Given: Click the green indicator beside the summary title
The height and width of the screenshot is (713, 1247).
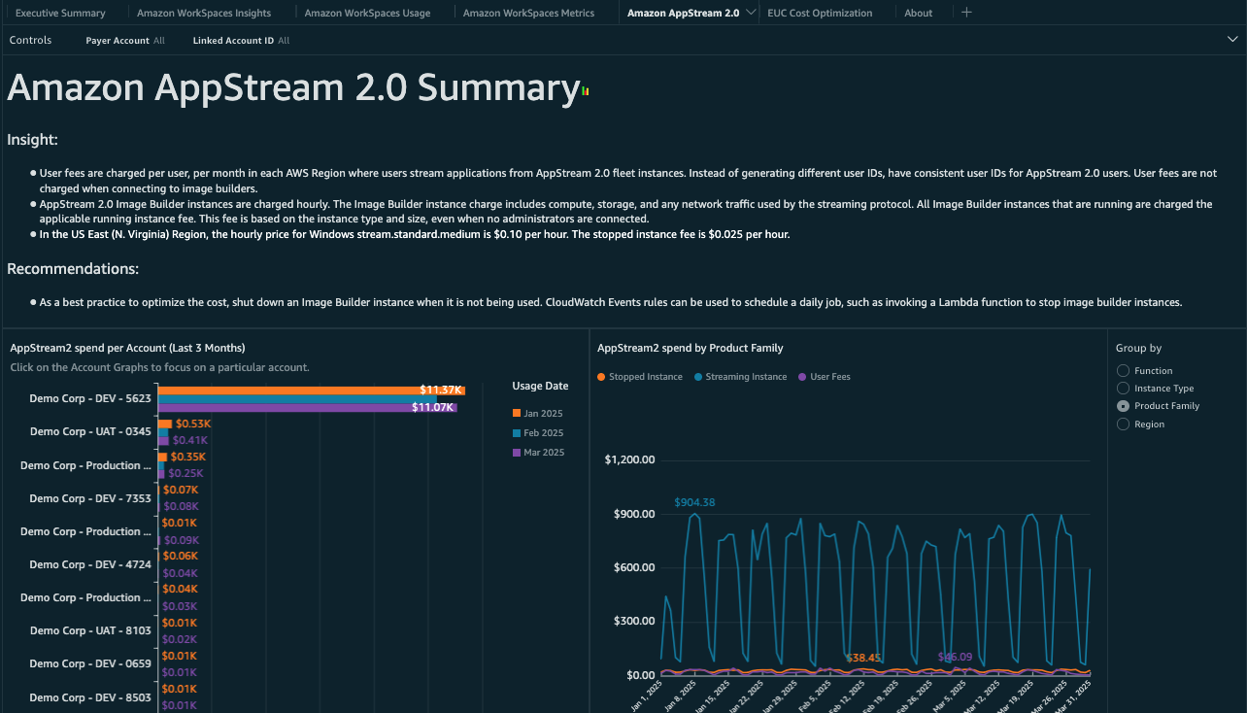Looking at the screenshot, I should click(583, 89).
